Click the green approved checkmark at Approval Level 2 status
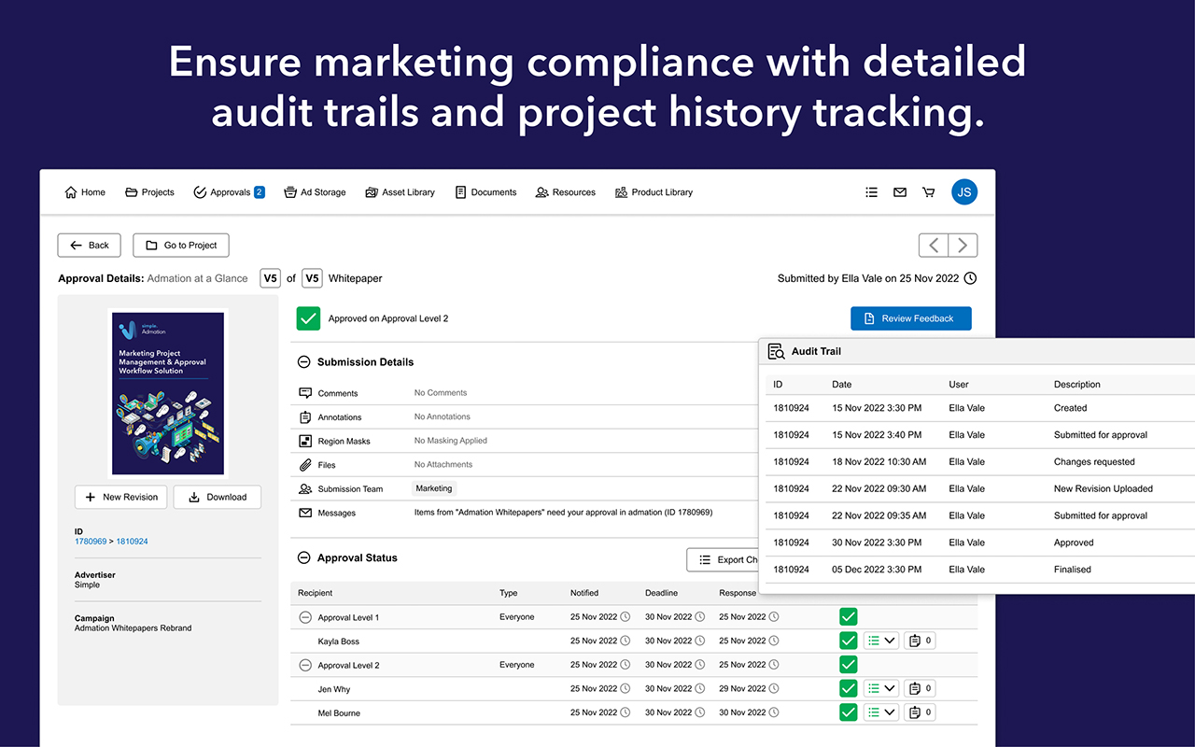Image resolution: width=1195 pixels, height=747 pixels. point(308,318)
